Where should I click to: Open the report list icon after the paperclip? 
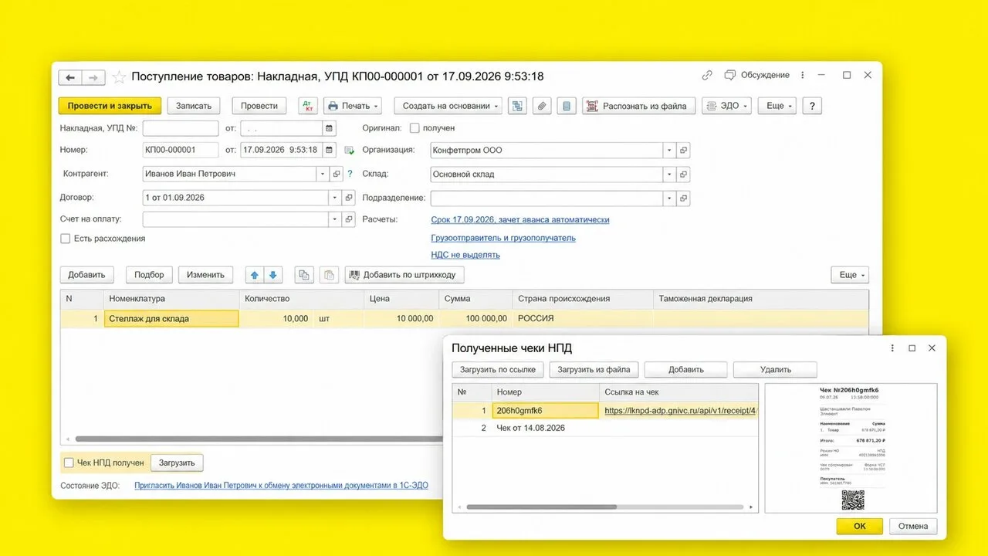pos(567,106)
